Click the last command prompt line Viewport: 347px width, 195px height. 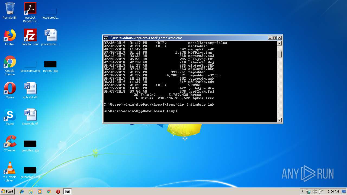[x=140, y=111]
